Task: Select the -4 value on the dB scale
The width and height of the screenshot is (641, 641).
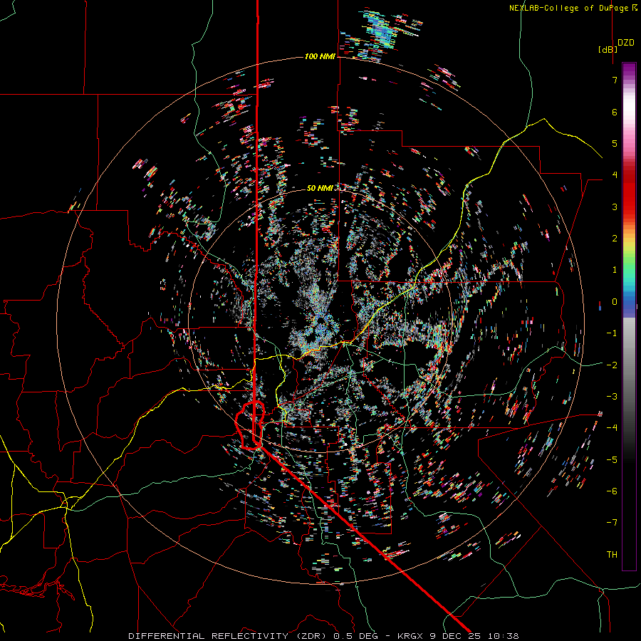Action: point(612,427)
